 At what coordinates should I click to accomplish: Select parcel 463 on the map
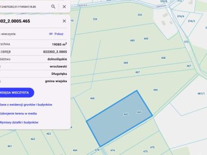(x=48, y=133)
